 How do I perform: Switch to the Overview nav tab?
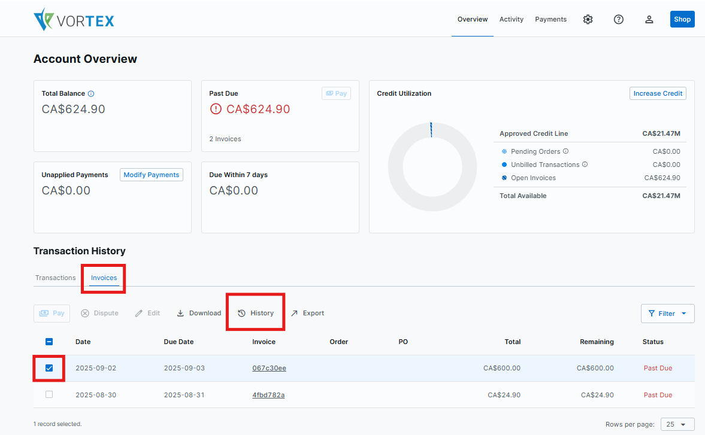[x=473, y=19]
